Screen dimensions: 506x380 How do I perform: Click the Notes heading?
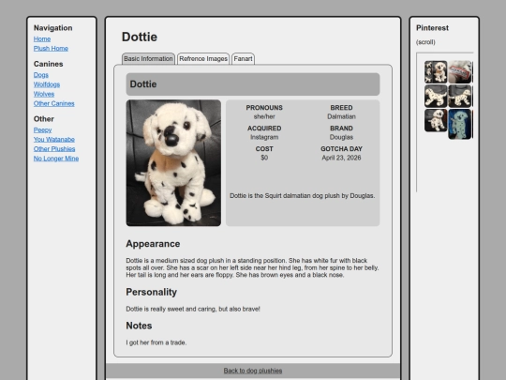(139, 326)
